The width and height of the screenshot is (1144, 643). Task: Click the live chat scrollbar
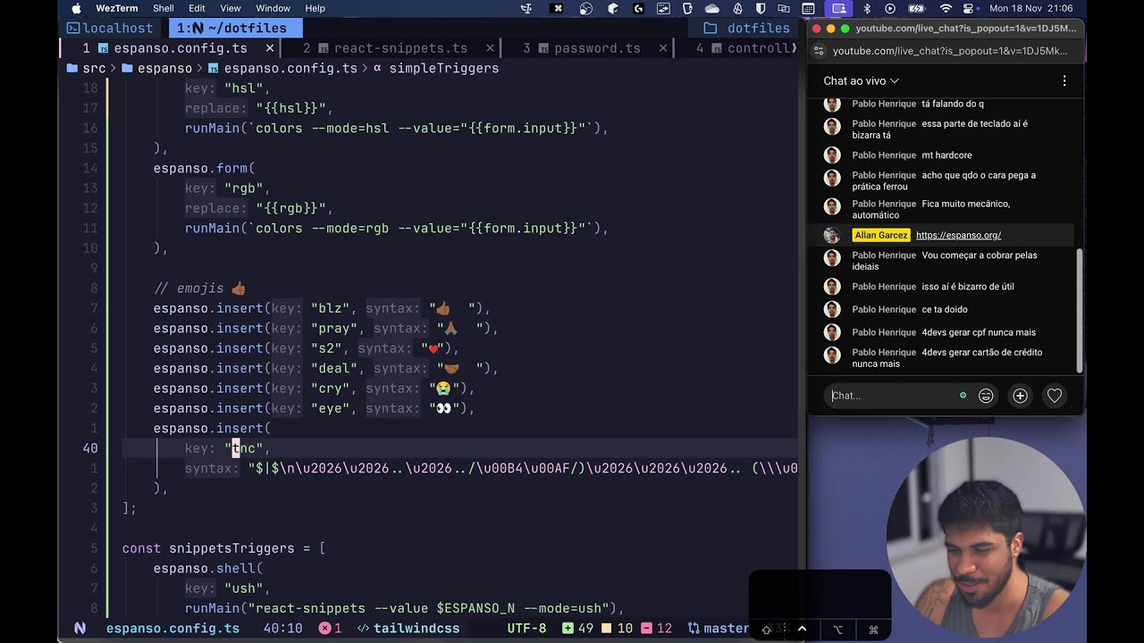point(1080,310)
